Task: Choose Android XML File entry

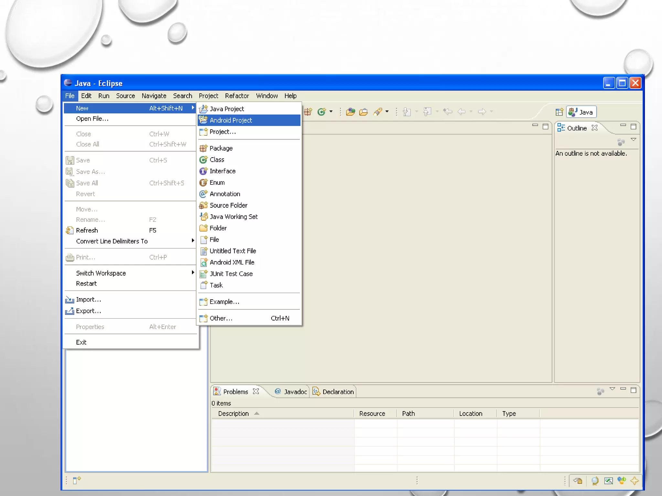Action: pos(249,262)
